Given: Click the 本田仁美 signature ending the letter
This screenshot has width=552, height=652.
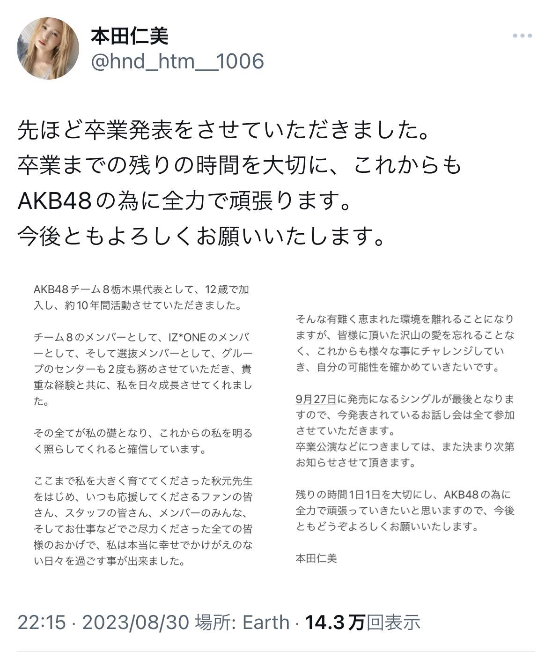Looking at the screenshot, I should (x=316, y=558).
